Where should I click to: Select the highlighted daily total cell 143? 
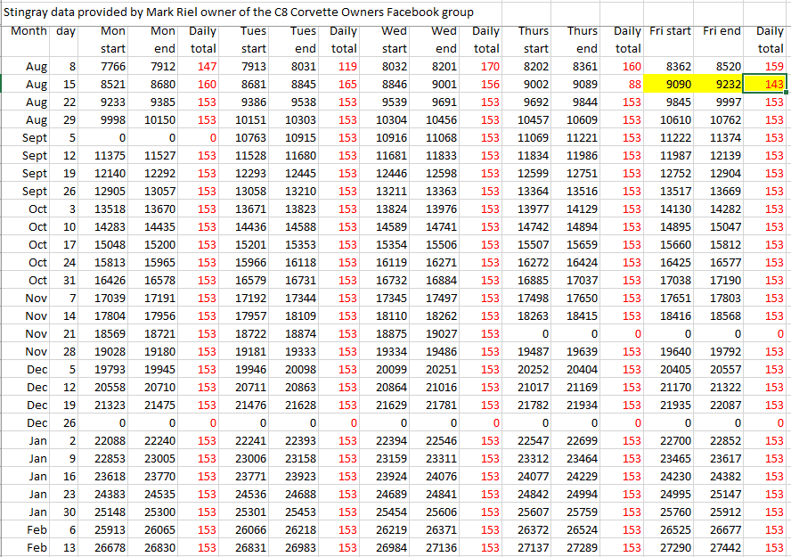point(767,84)
